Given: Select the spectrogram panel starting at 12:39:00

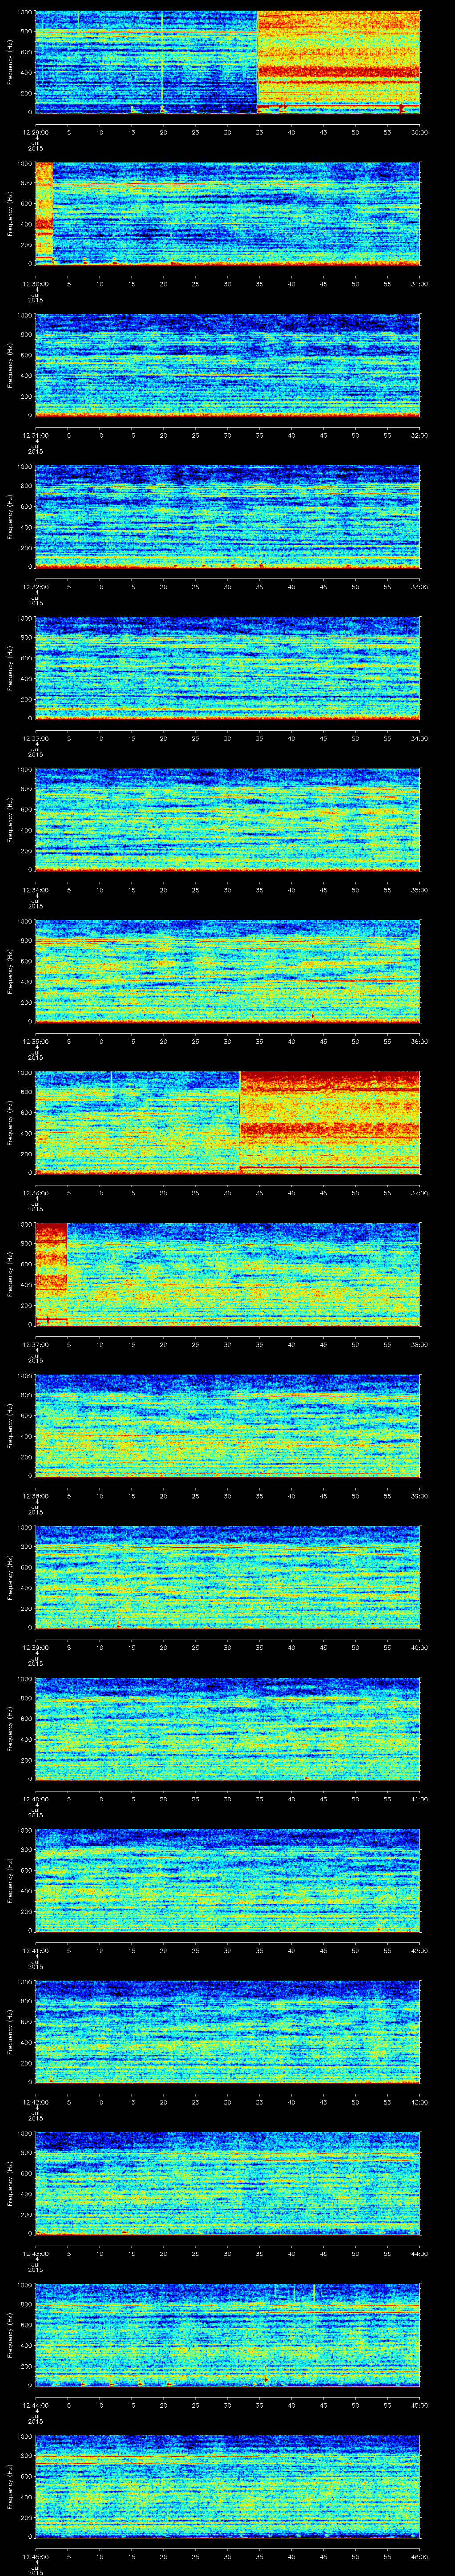Looking at the screenshot, I should click(228, 1578).
